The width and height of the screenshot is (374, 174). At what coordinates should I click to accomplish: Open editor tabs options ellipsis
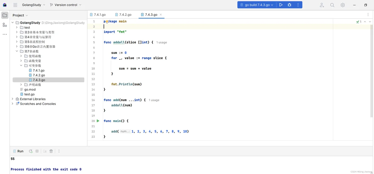[368, 15]
